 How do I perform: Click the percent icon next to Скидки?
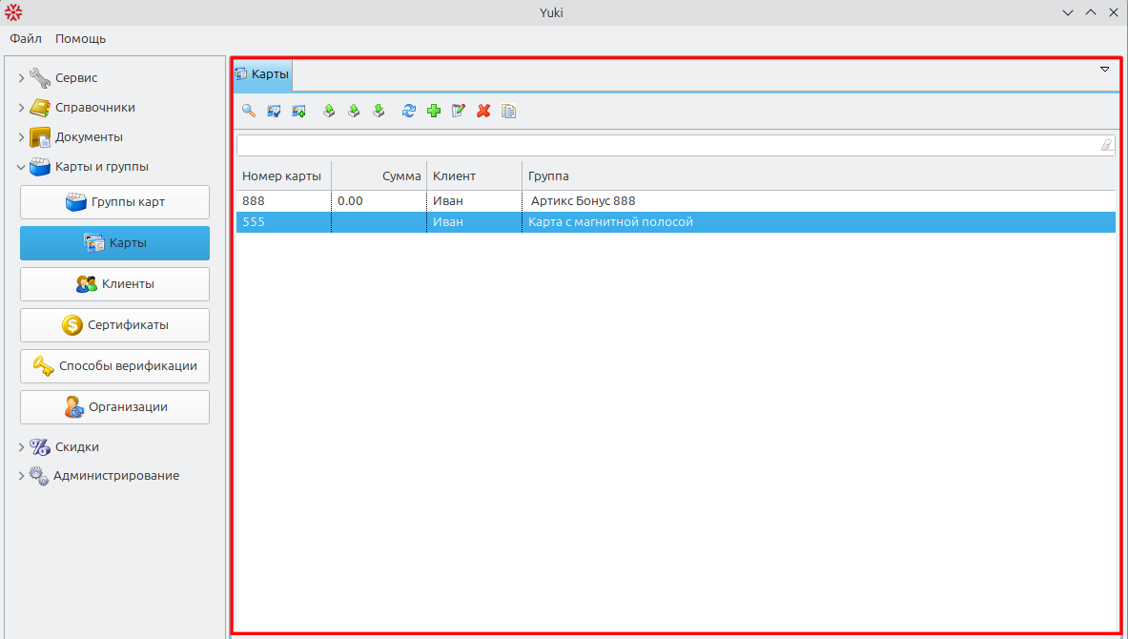(x=39, y=447)
